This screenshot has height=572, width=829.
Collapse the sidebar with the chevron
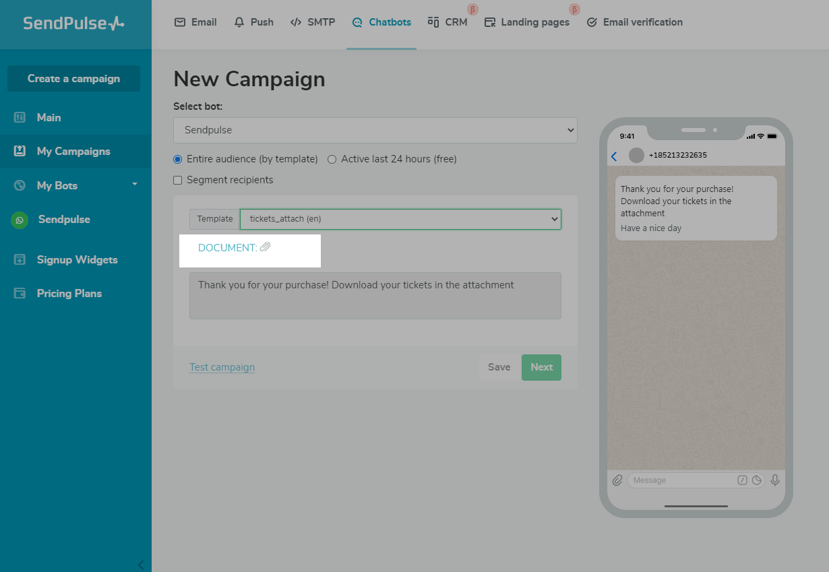point(140,565)
